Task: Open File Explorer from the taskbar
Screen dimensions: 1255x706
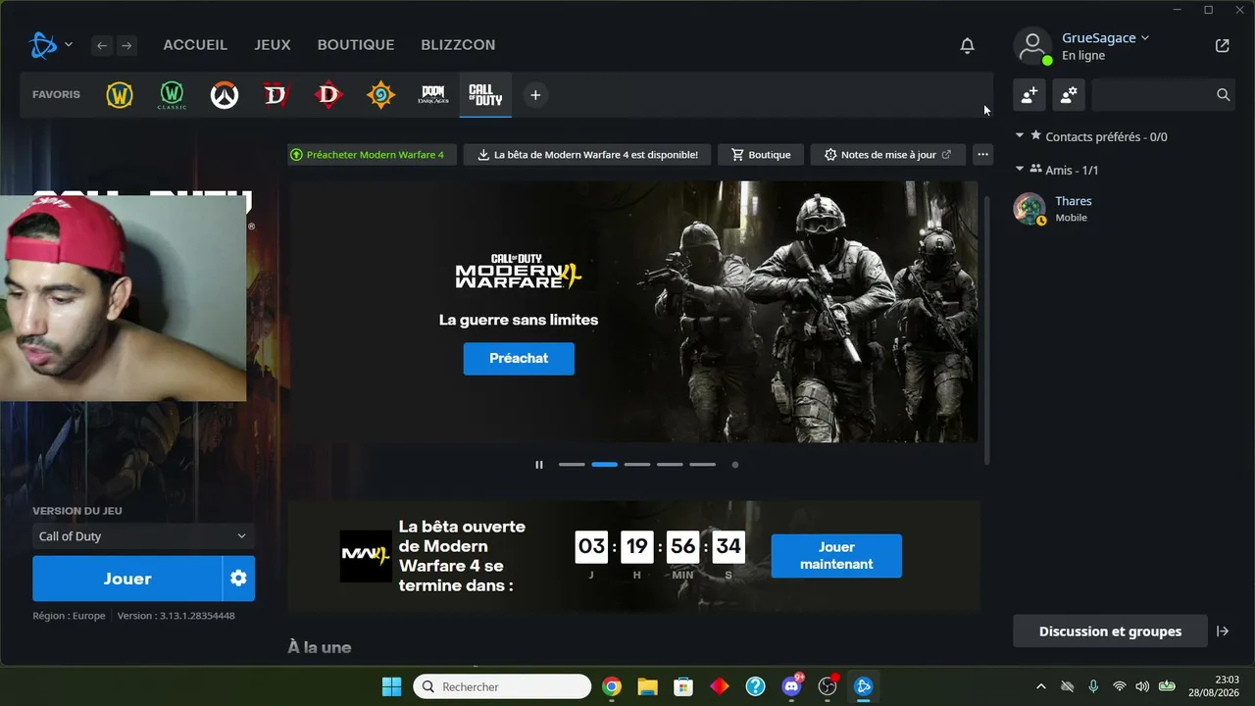Action: (x=647, y=686)
